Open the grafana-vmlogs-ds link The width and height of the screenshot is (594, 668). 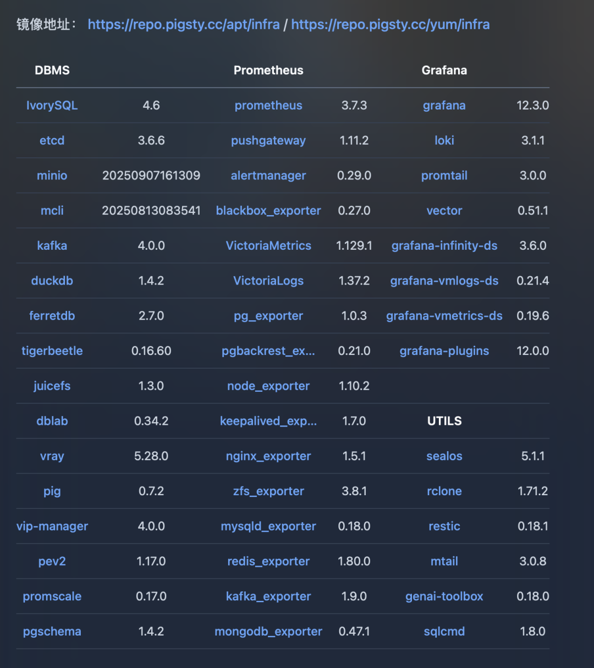(444, 281)
